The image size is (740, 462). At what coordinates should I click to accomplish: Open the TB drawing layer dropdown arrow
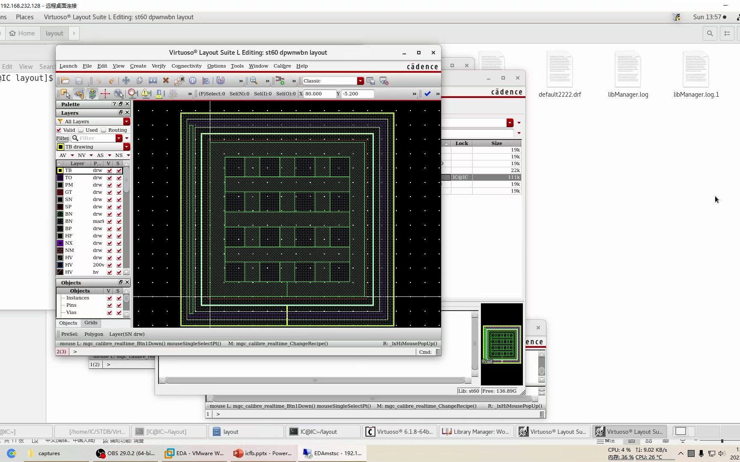(127, 147)
